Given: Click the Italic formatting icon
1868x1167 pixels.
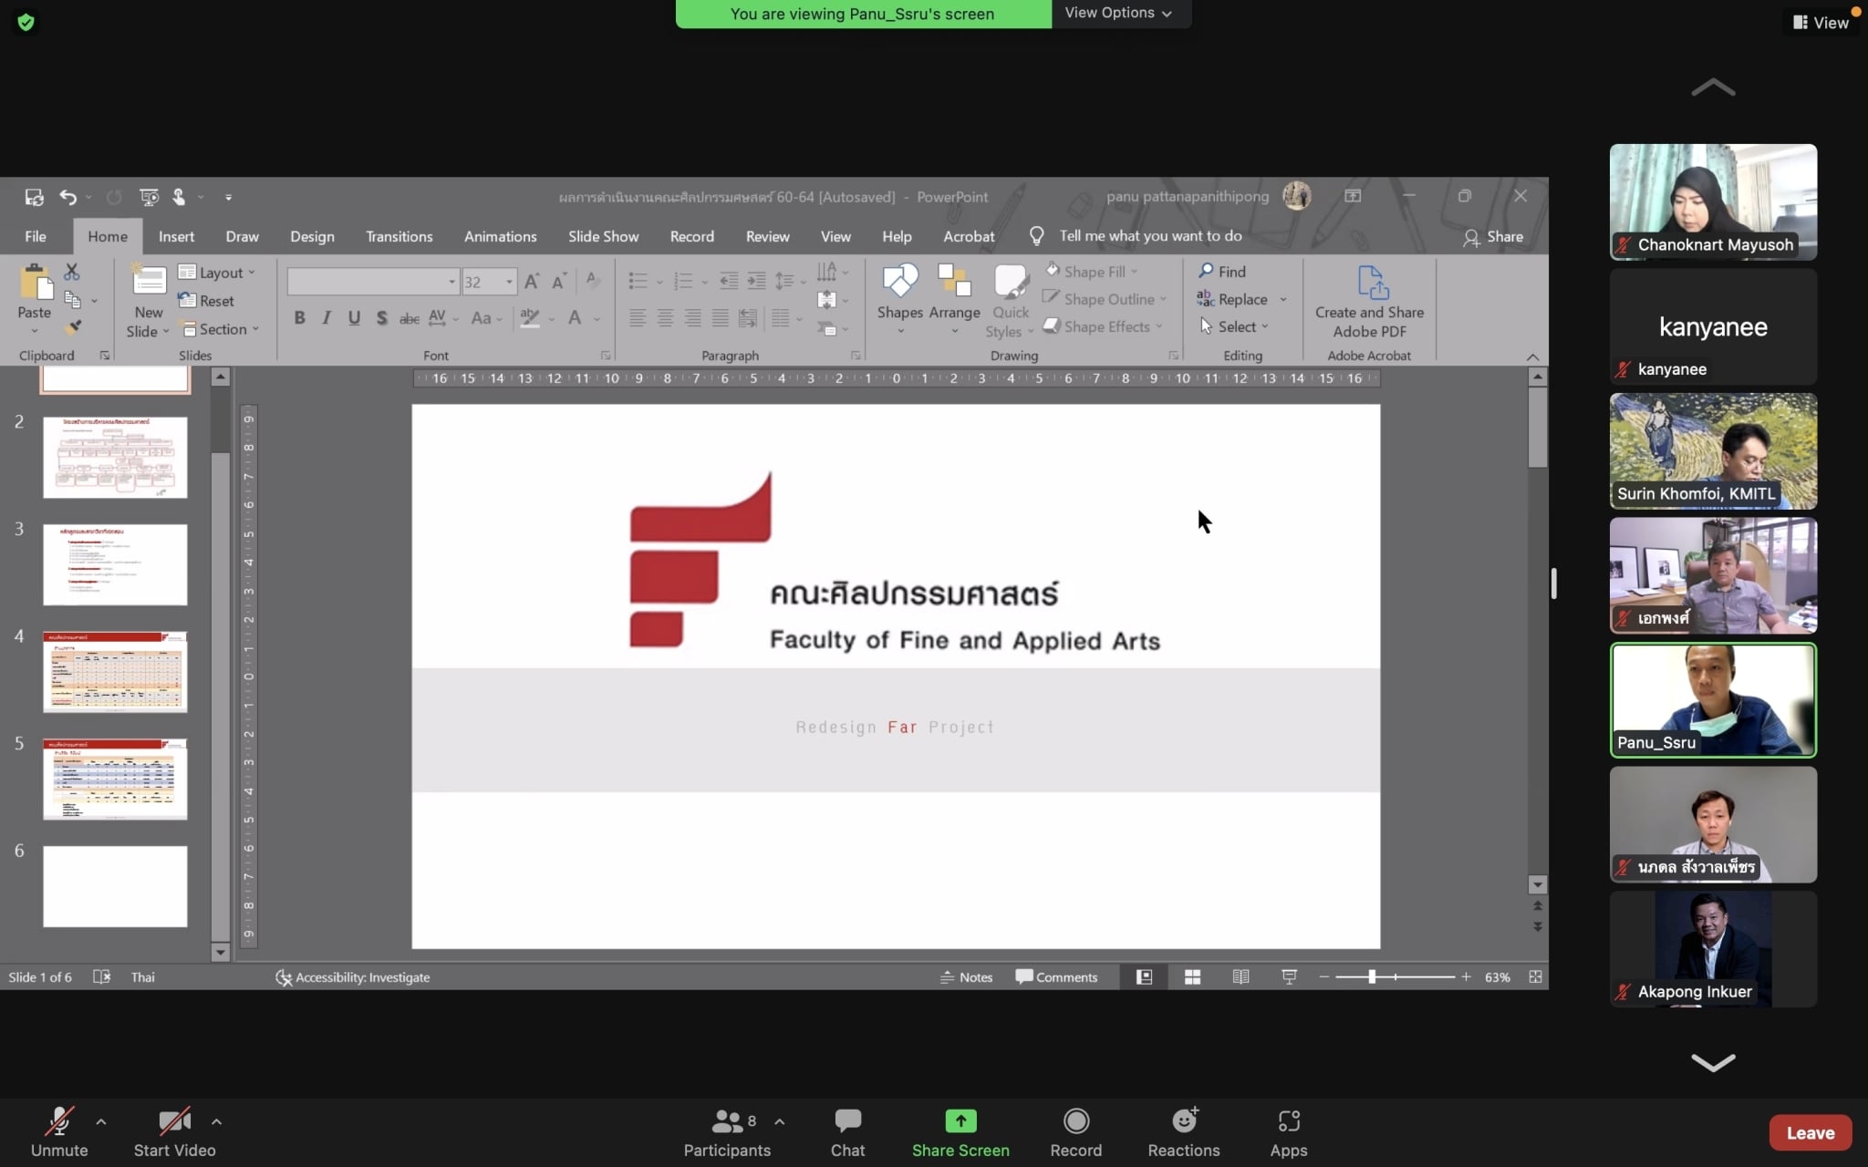Looking at the screenshot, I should click(x=327, y=317).
